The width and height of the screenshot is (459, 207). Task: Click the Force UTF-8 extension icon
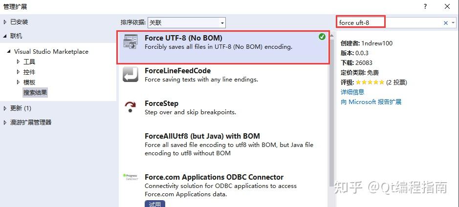tap(131, 41)
